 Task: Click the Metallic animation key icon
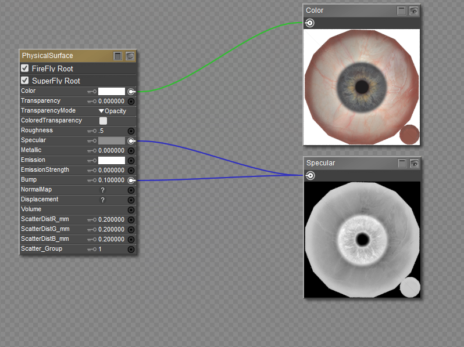[92, 151]
